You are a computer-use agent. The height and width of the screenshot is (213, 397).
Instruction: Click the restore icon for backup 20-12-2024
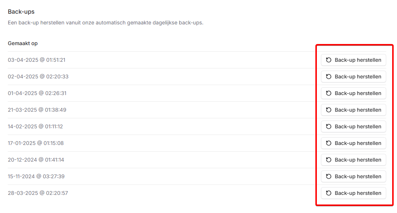point(328,160)
